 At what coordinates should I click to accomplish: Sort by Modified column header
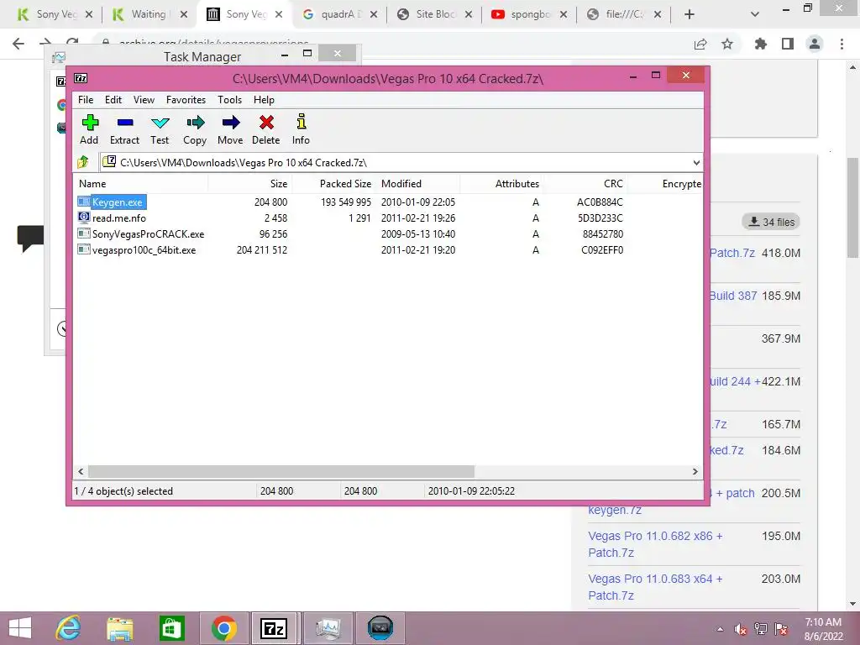[x=418, y=184]
